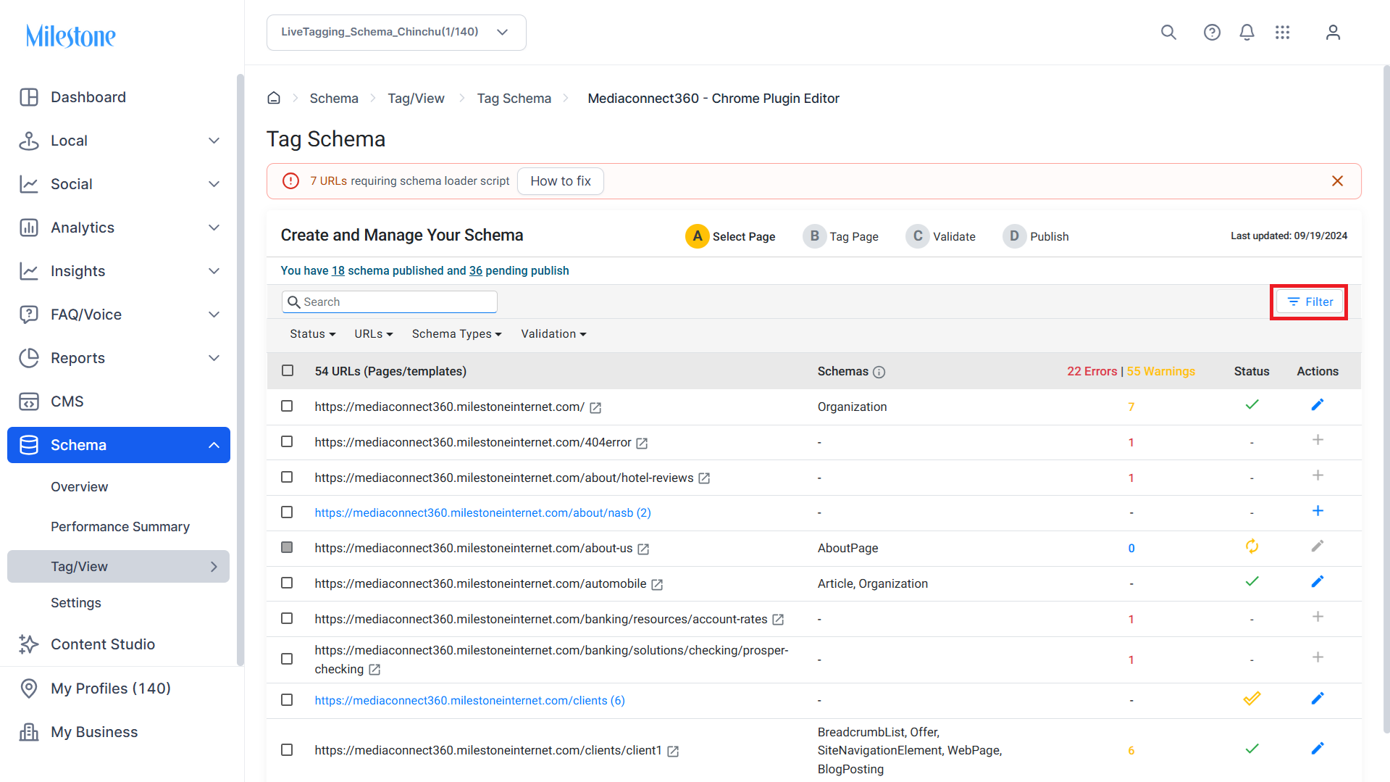Image resolution: width=1390 pixels, height=782 pixels.
Task: Go to the Publish step D
Action: tap(1036, 236)
